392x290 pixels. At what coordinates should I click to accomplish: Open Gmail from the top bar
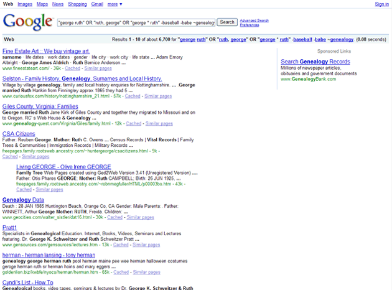click(97, 4)
